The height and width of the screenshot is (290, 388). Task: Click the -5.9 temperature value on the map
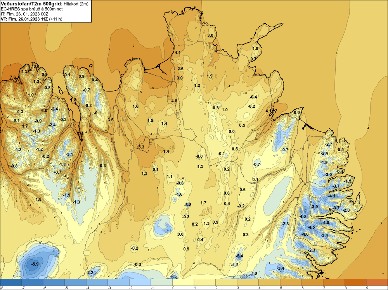(x=35, y=264)
